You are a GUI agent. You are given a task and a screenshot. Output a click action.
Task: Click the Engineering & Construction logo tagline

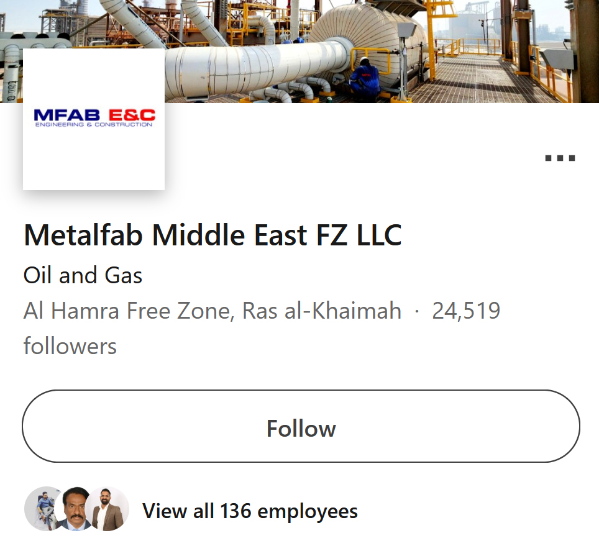pos(94,125)
